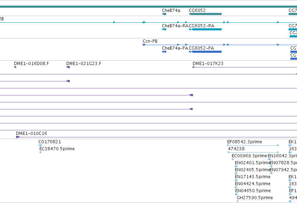Click the EN04424.5prime label
The width and height of the screenshot is (297, 203).
tap(252, 184)
